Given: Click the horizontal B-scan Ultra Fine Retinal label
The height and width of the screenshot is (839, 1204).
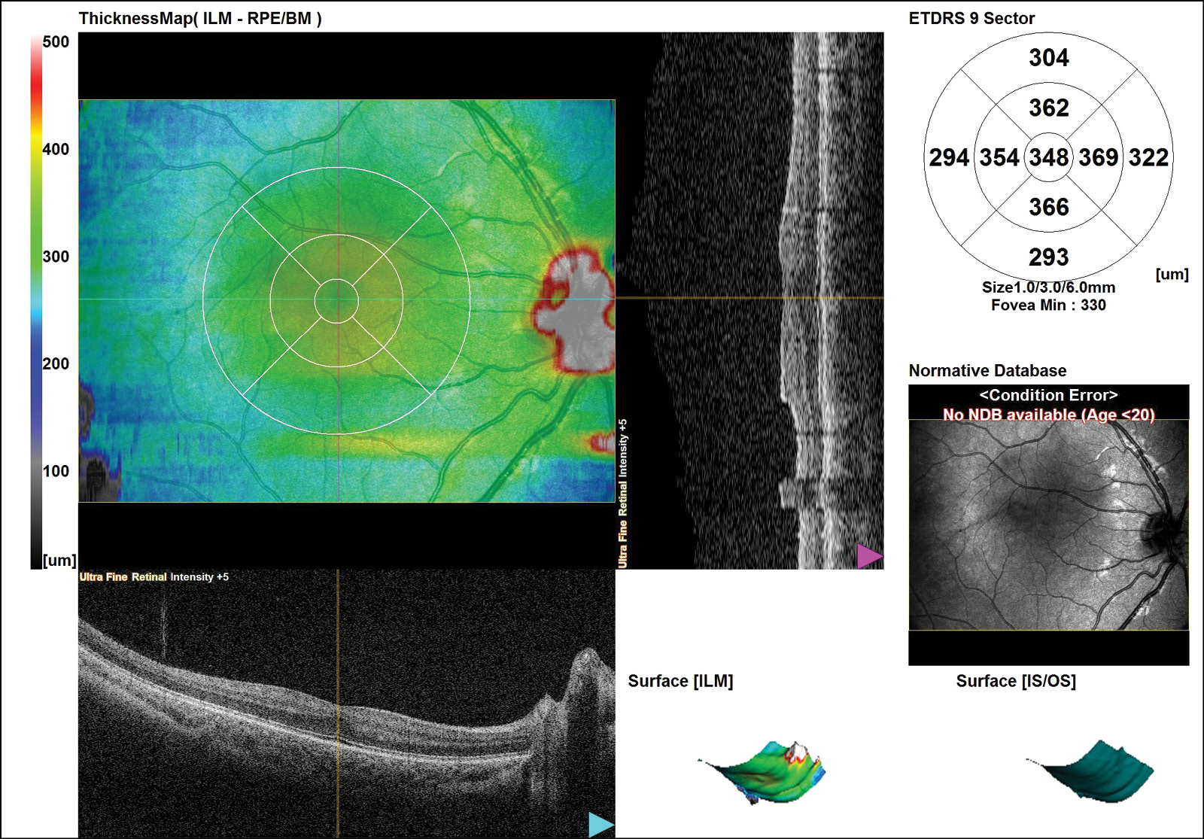Looking at the screenshot, I should (x=123, y=577).
